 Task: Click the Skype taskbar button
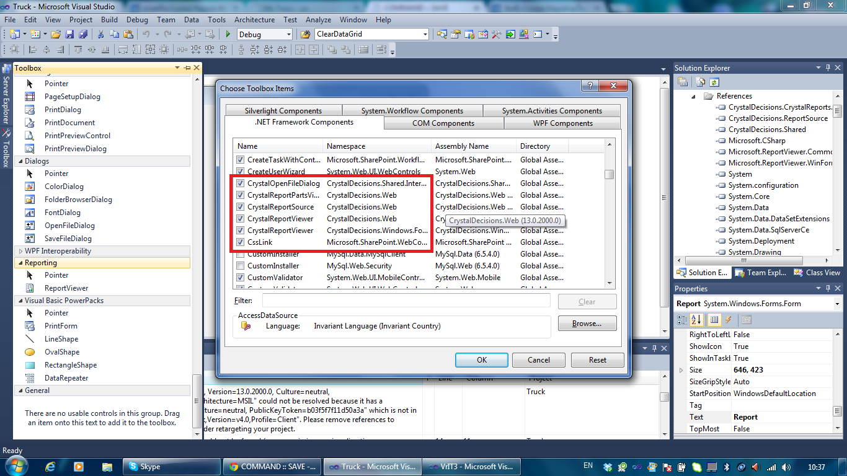point(172,467)
